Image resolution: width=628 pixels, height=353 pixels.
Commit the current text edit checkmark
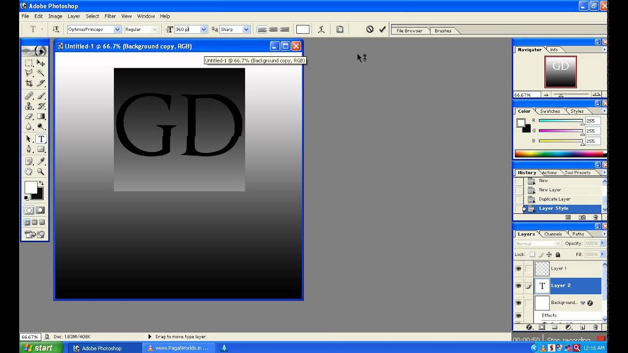tap(382, 29)
